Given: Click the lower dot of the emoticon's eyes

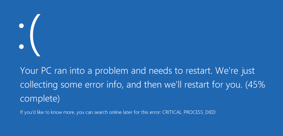Looking at the screenshot, I should (22, 46).
